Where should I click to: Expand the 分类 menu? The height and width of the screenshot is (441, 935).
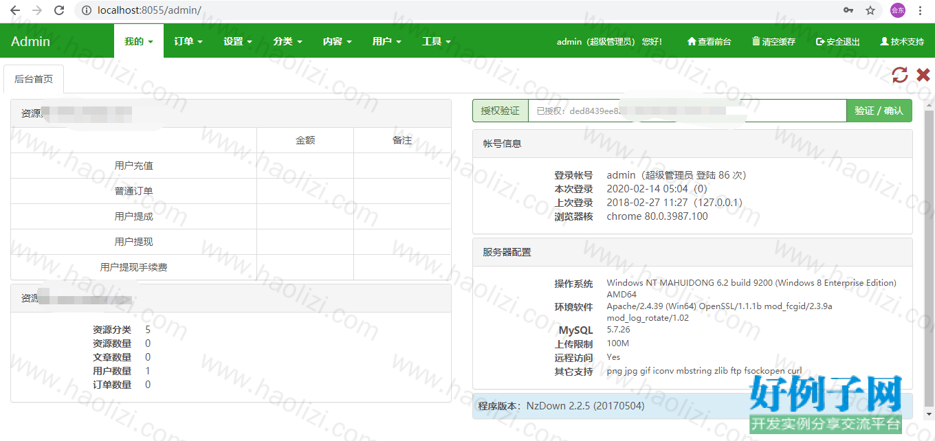pyautogui.click(x=287, y=41)
